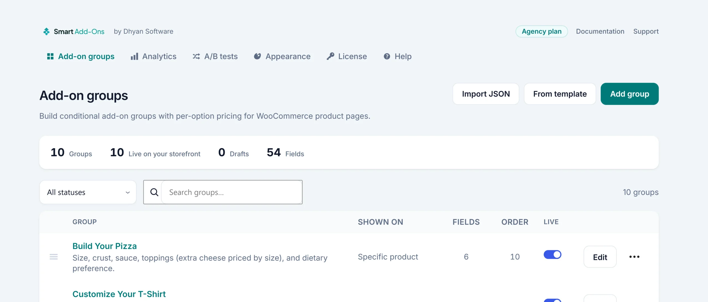This screenshot has width=708, height=302.
Task: Switch to the Add-on groups tab
Action: coord(81,56)
